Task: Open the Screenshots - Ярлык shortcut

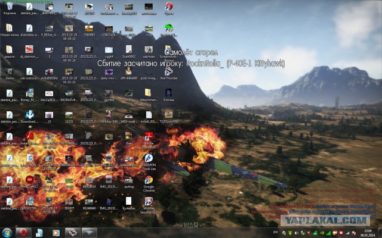Action: [x=168, y=53]
